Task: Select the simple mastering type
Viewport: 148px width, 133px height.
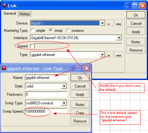Action: tap(32, 31)
